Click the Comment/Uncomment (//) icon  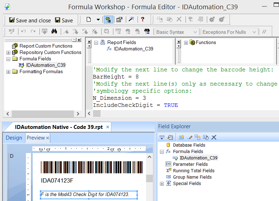point(264,32)
